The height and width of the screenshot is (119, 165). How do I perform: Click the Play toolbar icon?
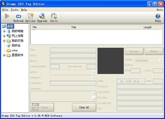point(7,16)
